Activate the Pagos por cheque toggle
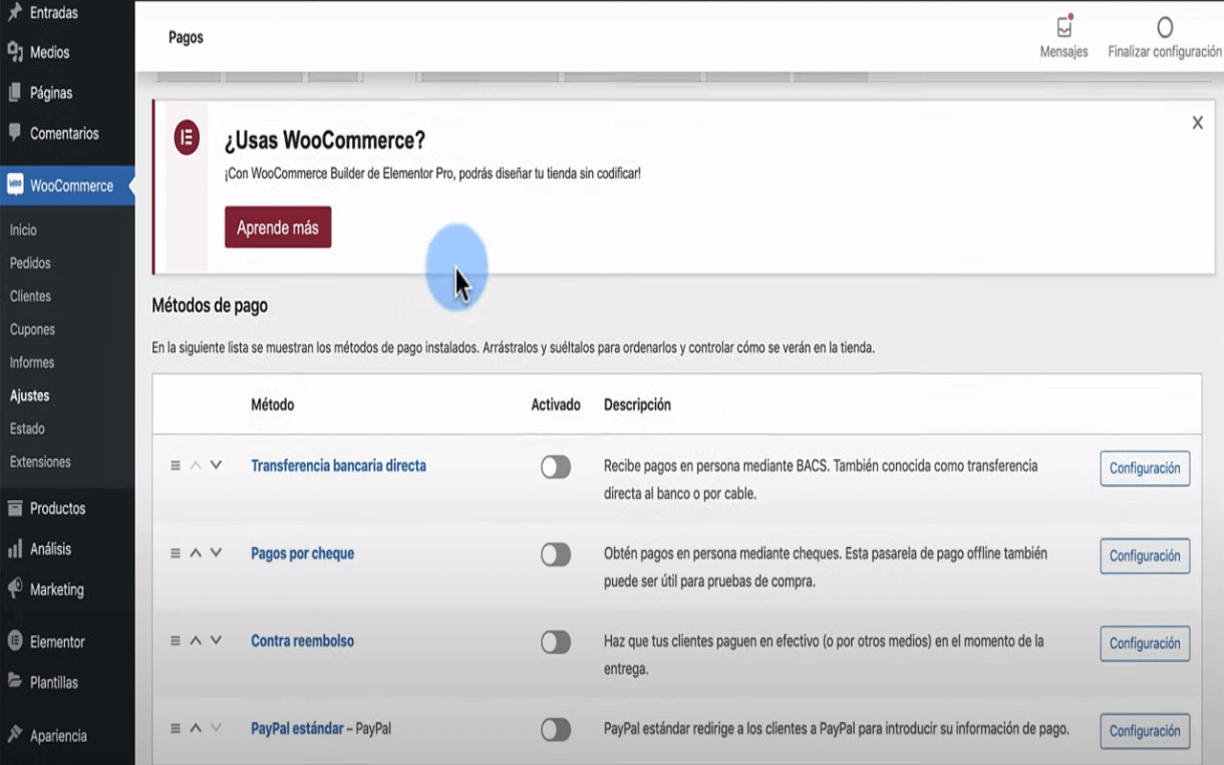The height and width of the screenshot is (765, 1224). tap(556, 555)
